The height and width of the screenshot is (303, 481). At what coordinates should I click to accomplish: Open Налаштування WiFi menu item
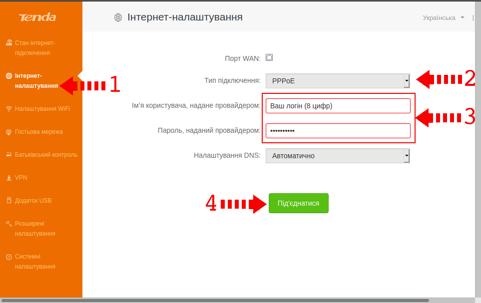pos(42,109)
